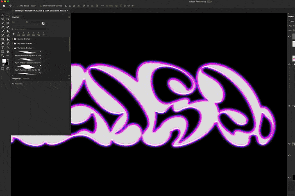This screenshot has height=196, width=295.
Task: Select the Clone Stamp tool
Action: (8, 31)
